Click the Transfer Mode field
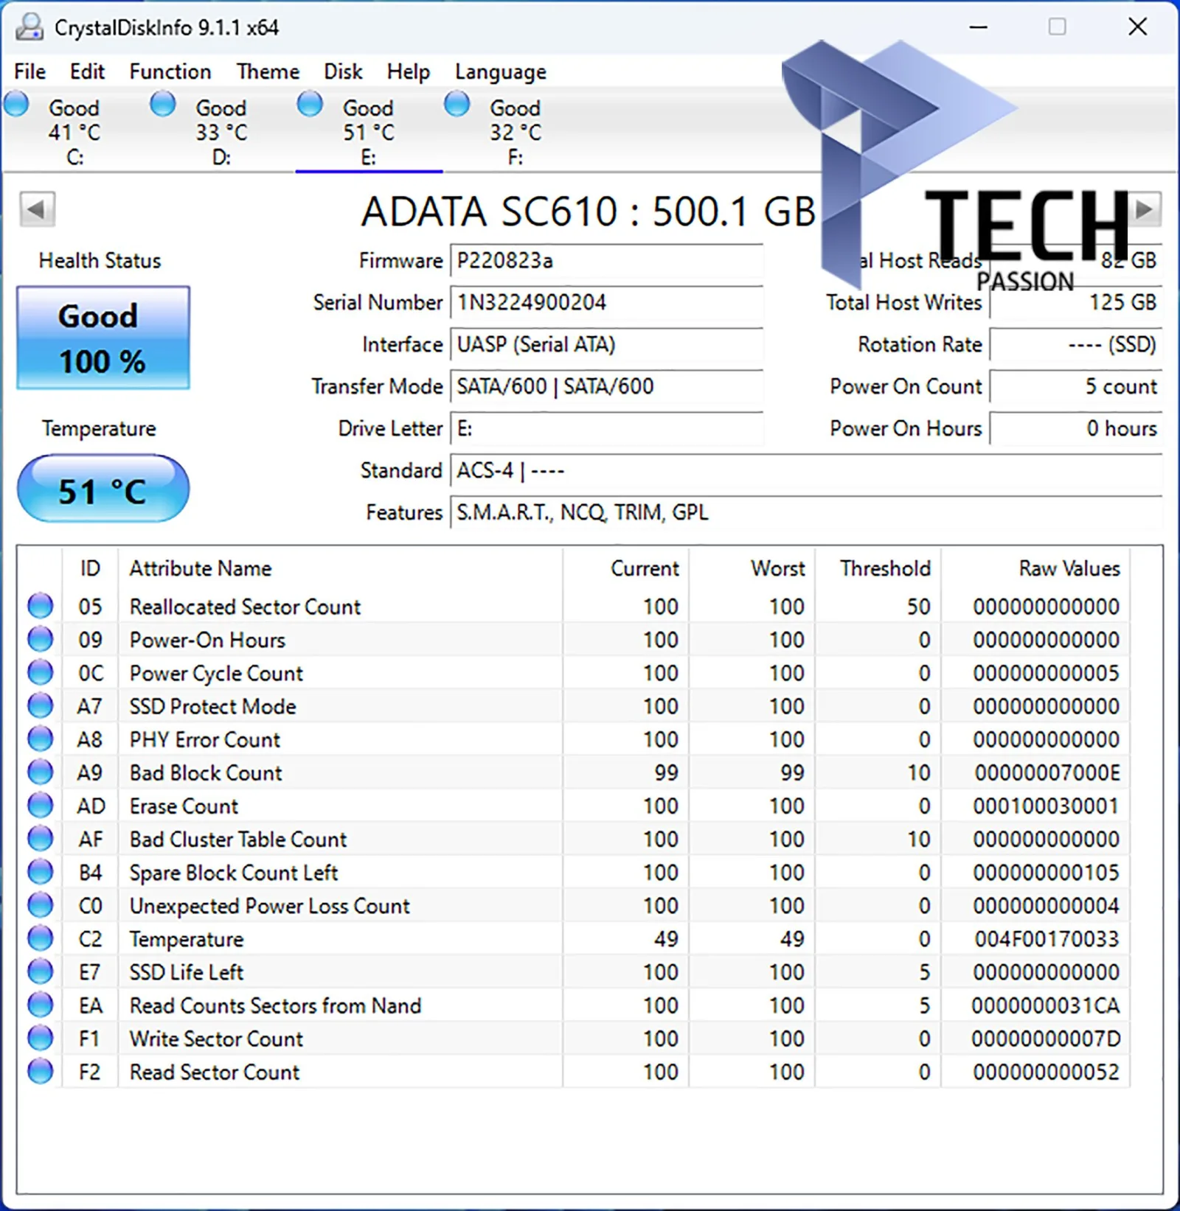Image resolution: width=1180 pixels, height=1211 pixels. 606,387
